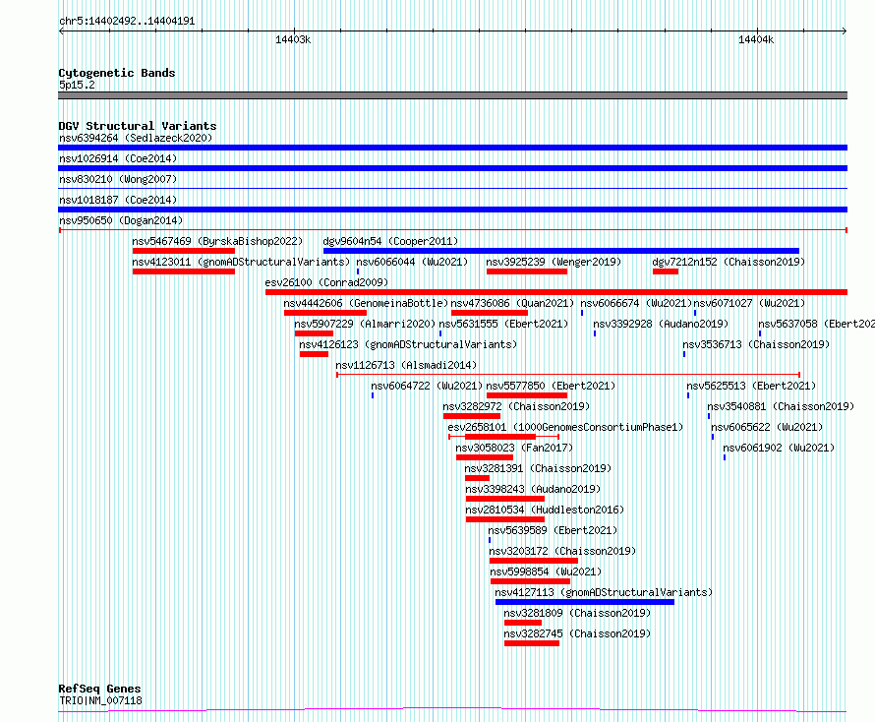
Task: Open nsv4126123 (gnomADStructuralVariants) variant
Action: point(408,344)
